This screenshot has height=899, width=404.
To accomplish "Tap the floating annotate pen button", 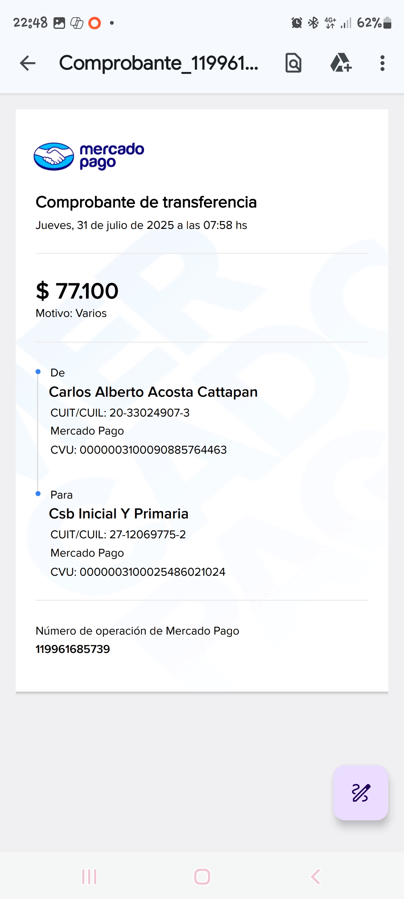I will coord(361,793).
